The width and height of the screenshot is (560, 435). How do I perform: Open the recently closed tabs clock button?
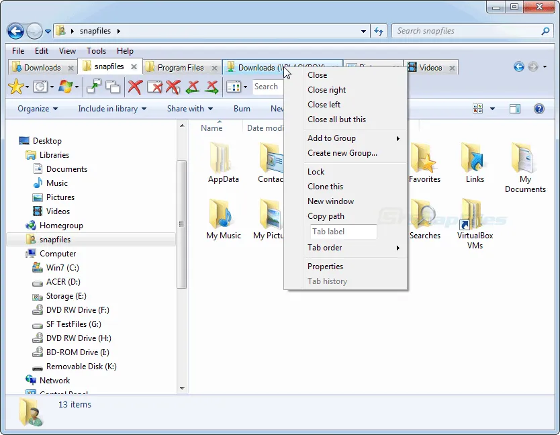tap(40, 87)
